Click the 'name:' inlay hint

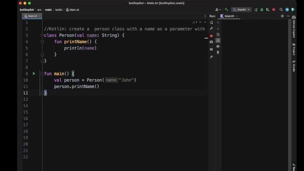[x=112, y=80]
